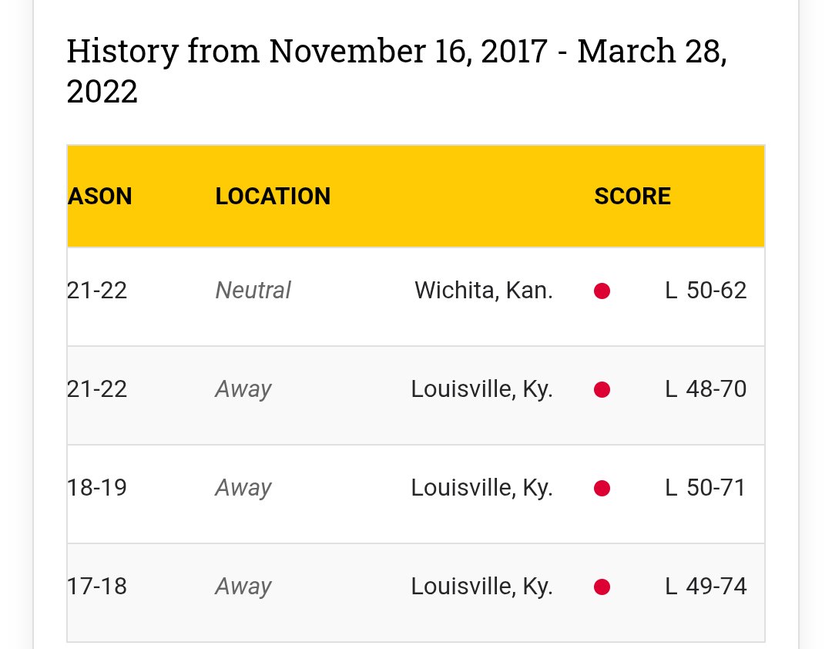Click Louisville, Ky. in the 18-19 season row
The width and height of the screenshot is (832, 649).
click(482, 488)
